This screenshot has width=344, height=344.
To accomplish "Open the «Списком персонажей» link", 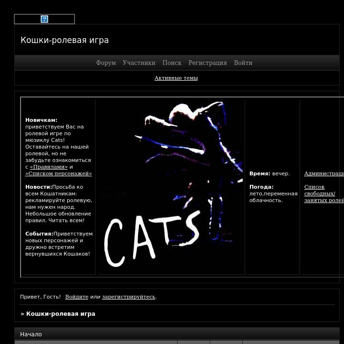I will (59, 173).
